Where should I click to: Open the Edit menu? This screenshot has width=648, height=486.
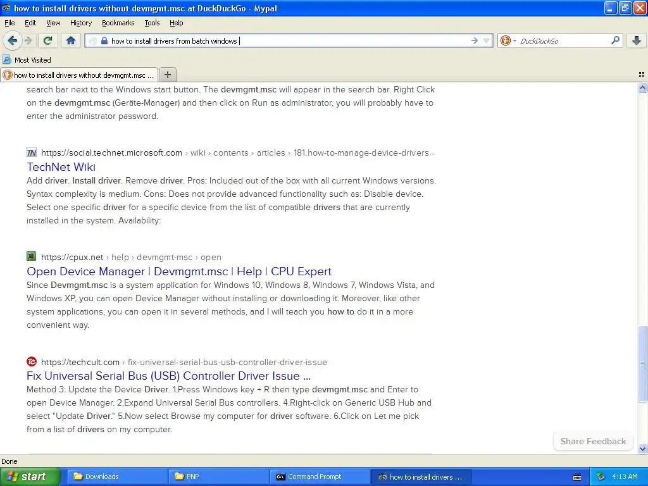[x=30, y=23]
